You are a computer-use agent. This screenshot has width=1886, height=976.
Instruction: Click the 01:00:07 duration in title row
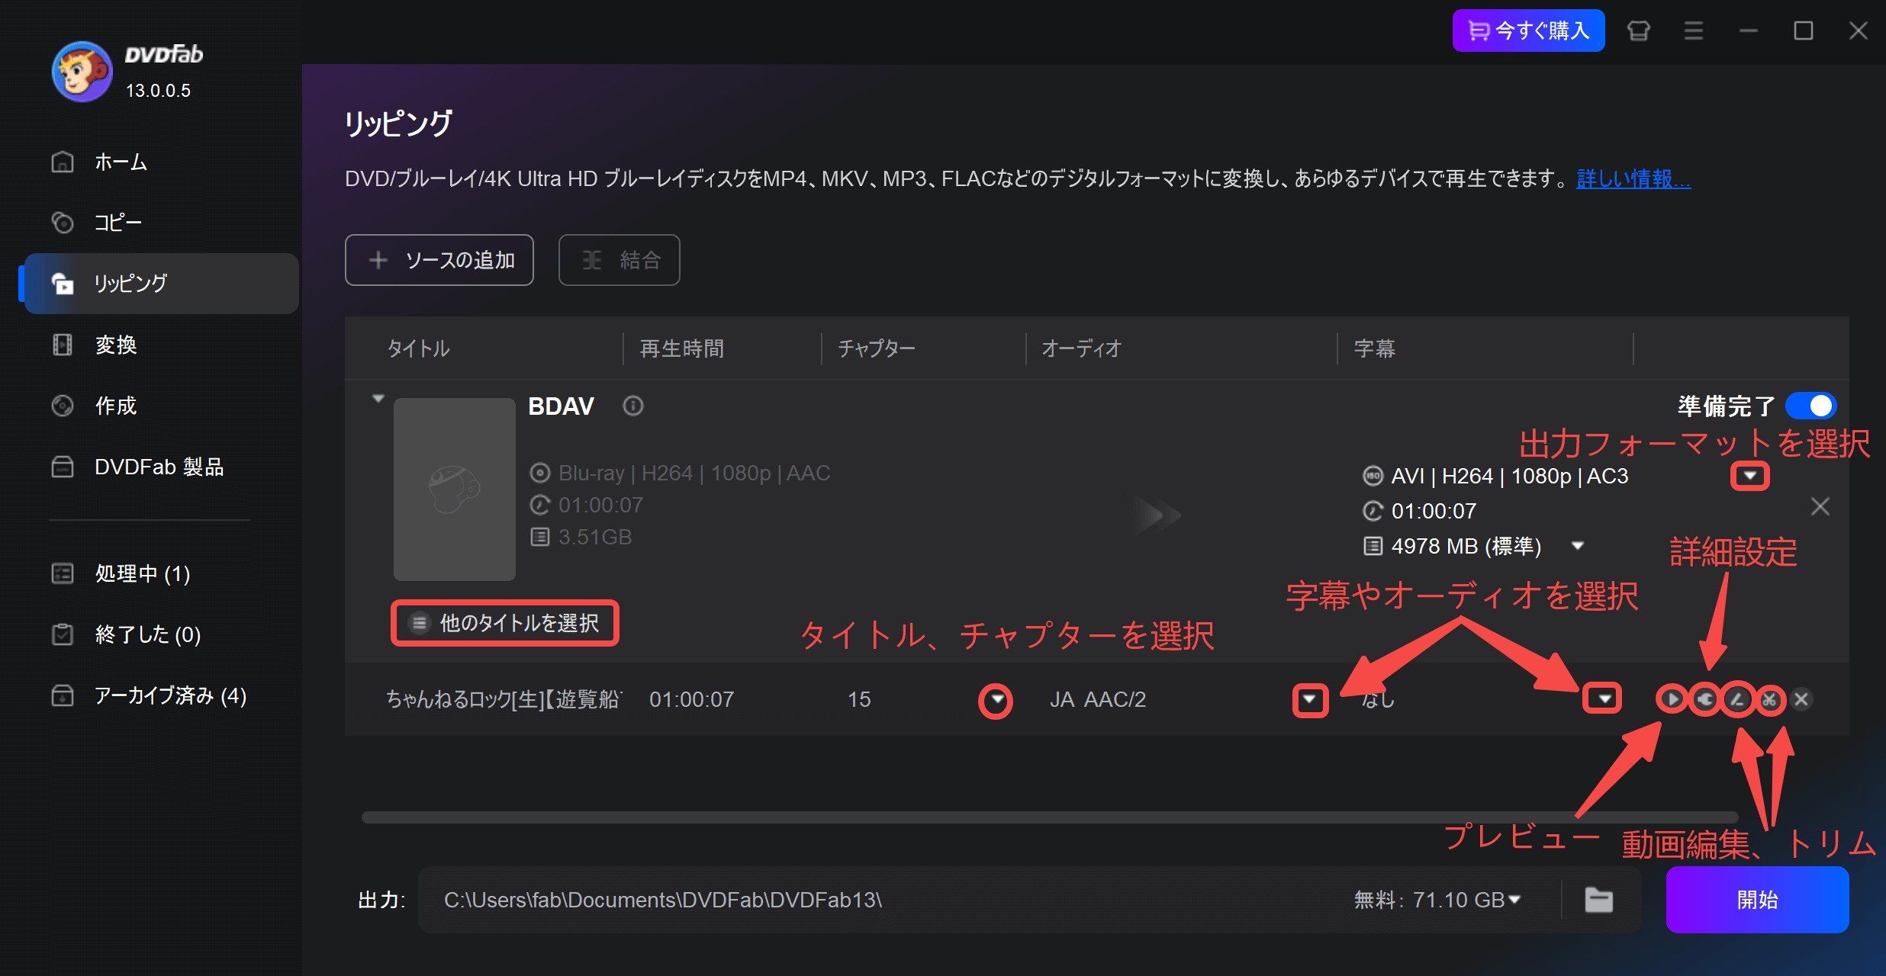coord(691,699)
